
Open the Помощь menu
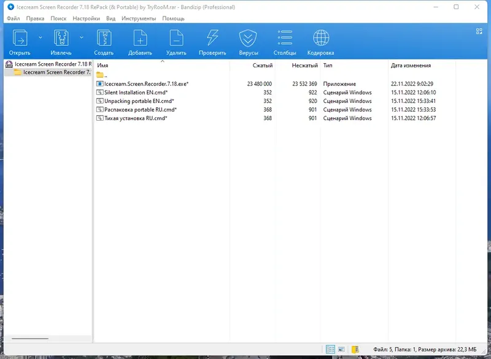pos(173,18)
